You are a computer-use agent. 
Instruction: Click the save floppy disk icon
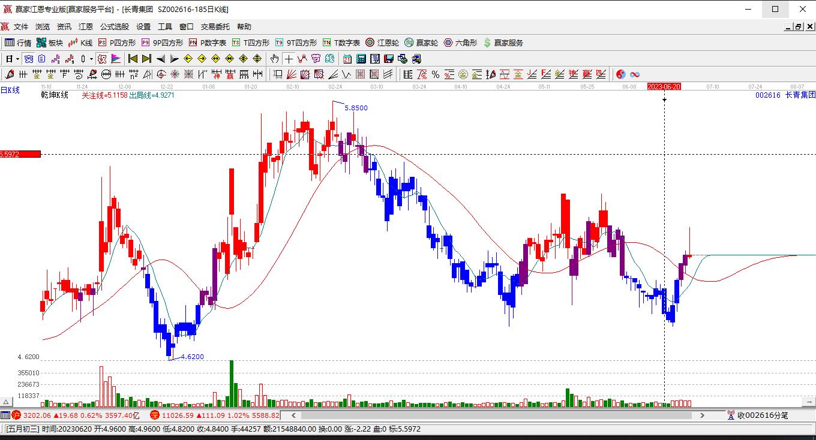click(x=389, y=59)
